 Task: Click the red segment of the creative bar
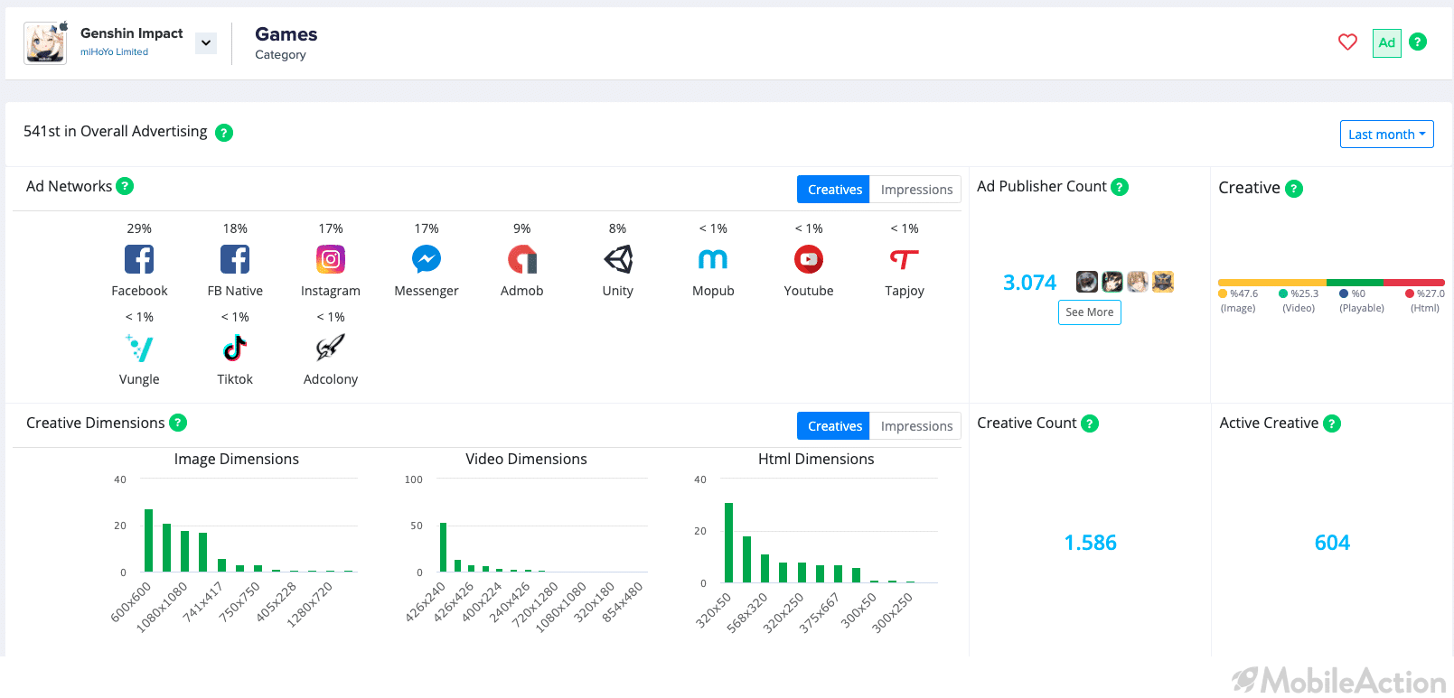1414,283
